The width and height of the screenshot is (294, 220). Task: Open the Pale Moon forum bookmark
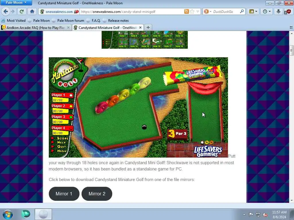pyautogui.click(x=68, y=21)
